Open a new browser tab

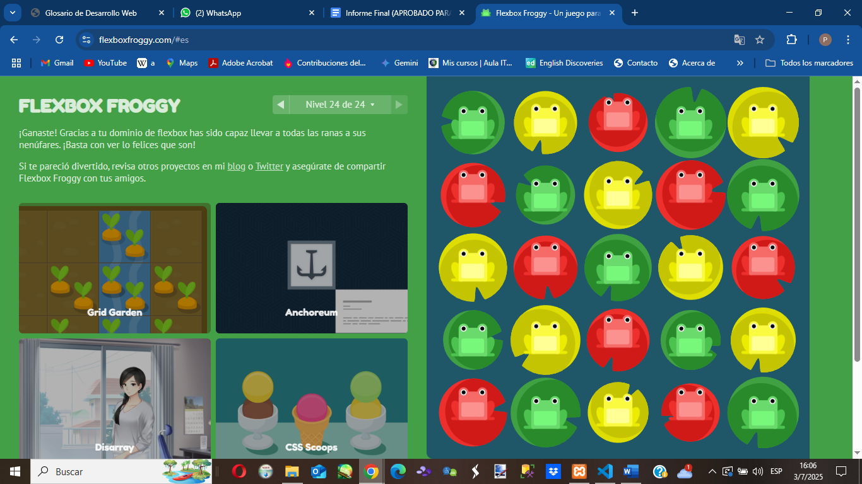click(635, 13)
